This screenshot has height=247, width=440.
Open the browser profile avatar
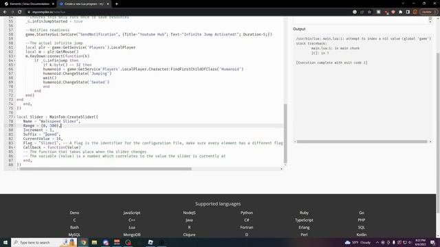click(415, 12)
